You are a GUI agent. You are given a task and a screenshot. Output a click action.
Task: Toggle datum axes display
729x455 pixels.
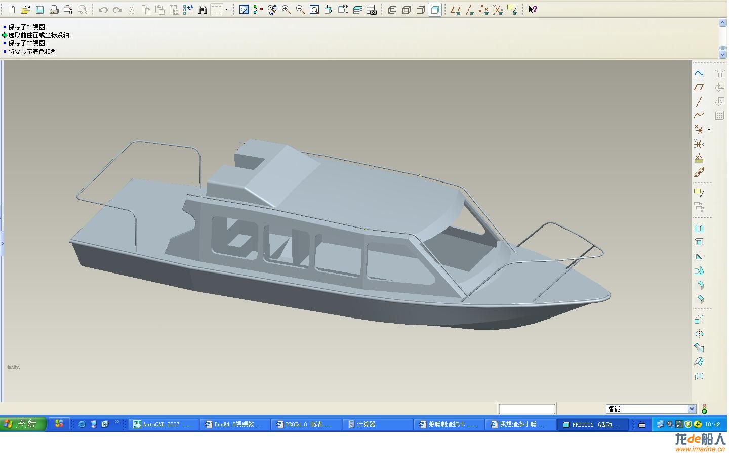470,9
